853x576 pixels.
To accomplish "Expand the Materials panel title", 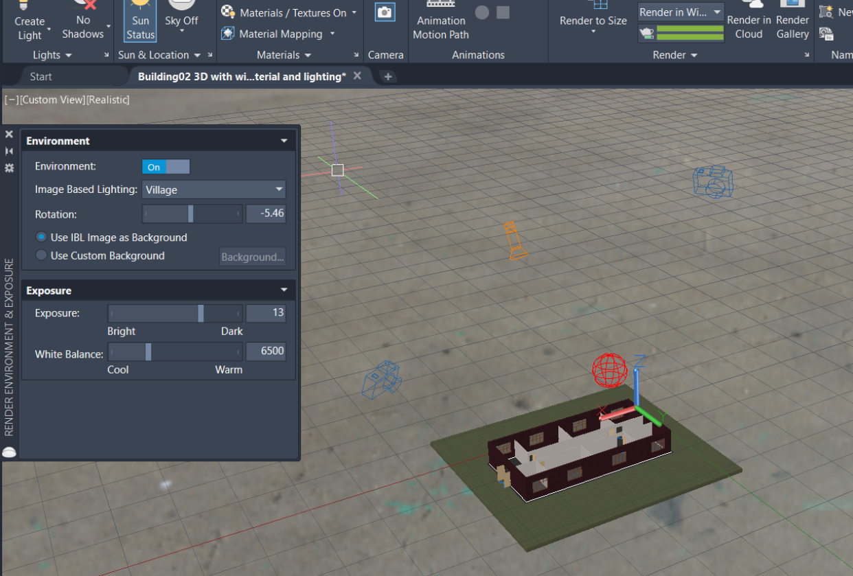I will click(x=284, y=55).
